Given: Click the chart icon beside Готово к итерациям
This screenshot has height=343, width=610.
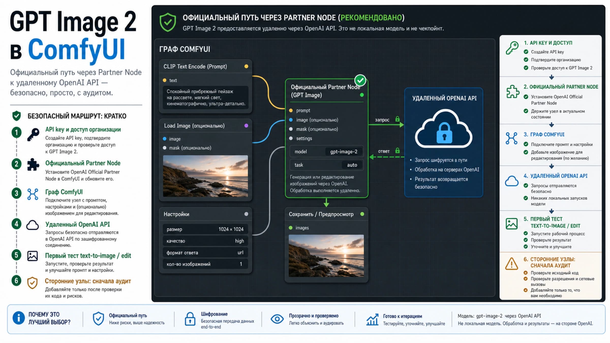Looking at the screenshot, I should [x=372, y=319].
